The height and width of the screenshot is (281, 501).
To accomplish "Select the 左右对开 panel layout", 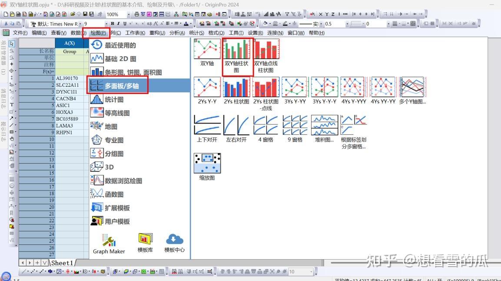I will 236,125.
